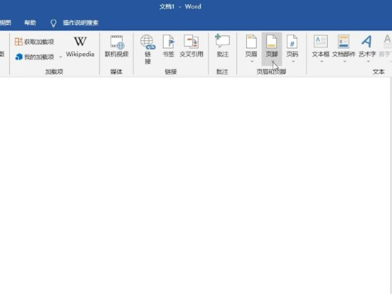Click the Wikipedia add-in icon
Screen dimensions: 392x294
click(x=80, y=47)
